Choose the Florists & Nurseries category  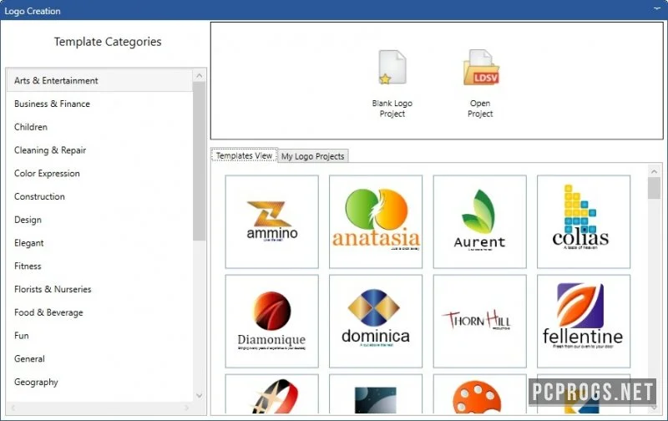[99, 289]
